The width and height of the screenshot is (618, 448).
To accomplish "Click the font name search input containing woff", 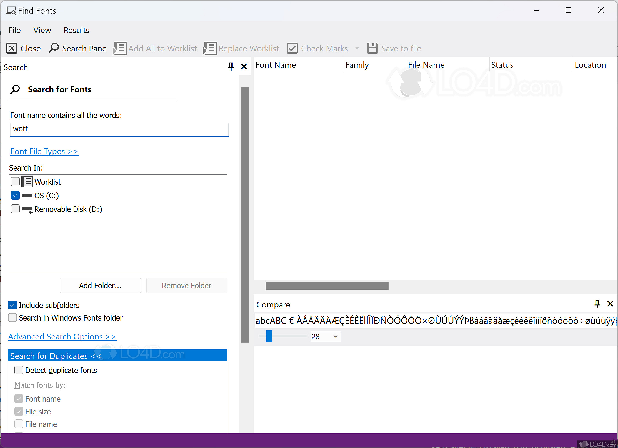I will coord(119,129).
